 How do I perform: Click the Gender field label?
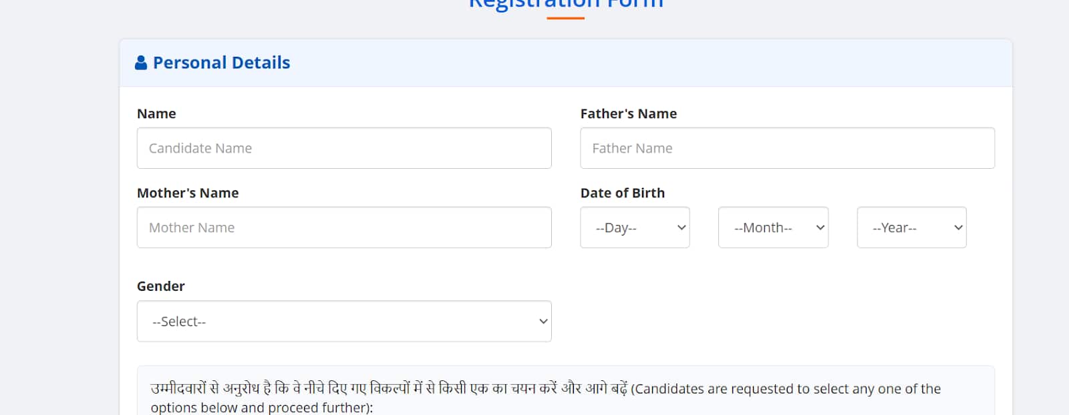click(160, 286)
